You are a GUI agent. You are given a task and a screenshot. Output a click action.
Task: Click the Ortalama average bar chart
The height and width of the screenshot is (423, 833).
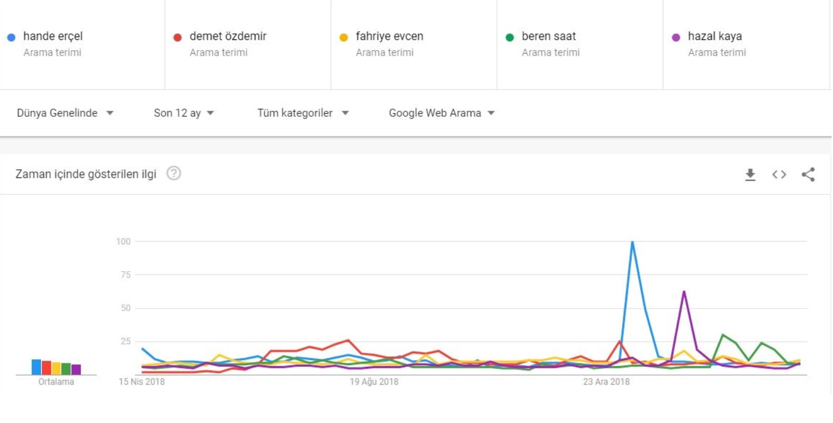coord(56,367)
